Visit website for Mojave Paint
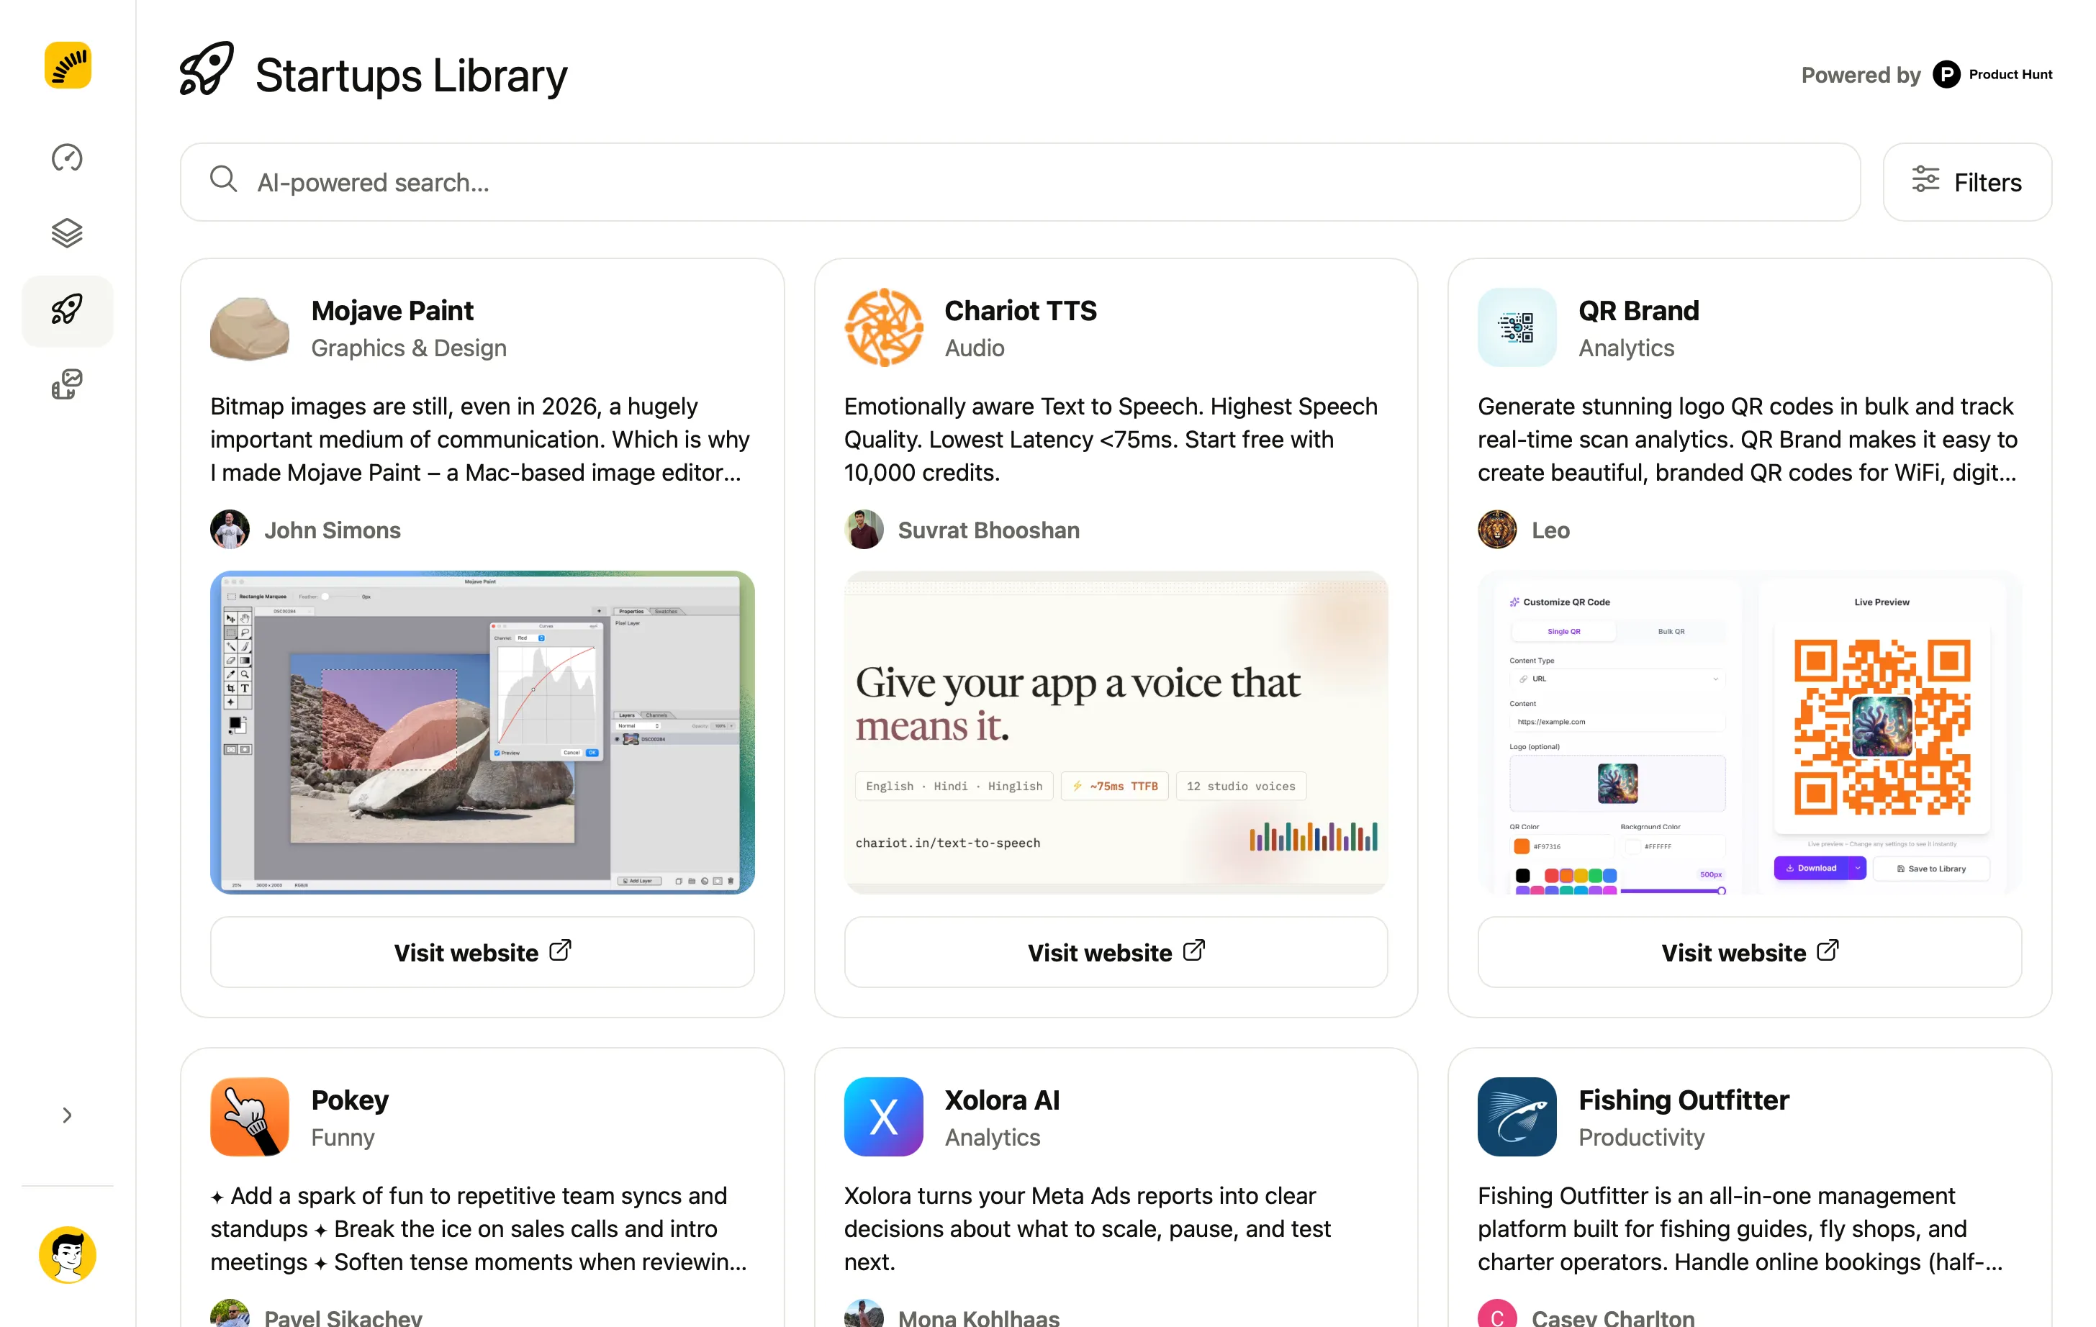 click(x=482, y=952)
